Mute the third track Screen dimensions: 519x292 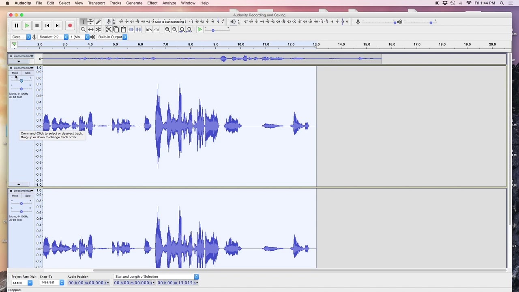15,196
